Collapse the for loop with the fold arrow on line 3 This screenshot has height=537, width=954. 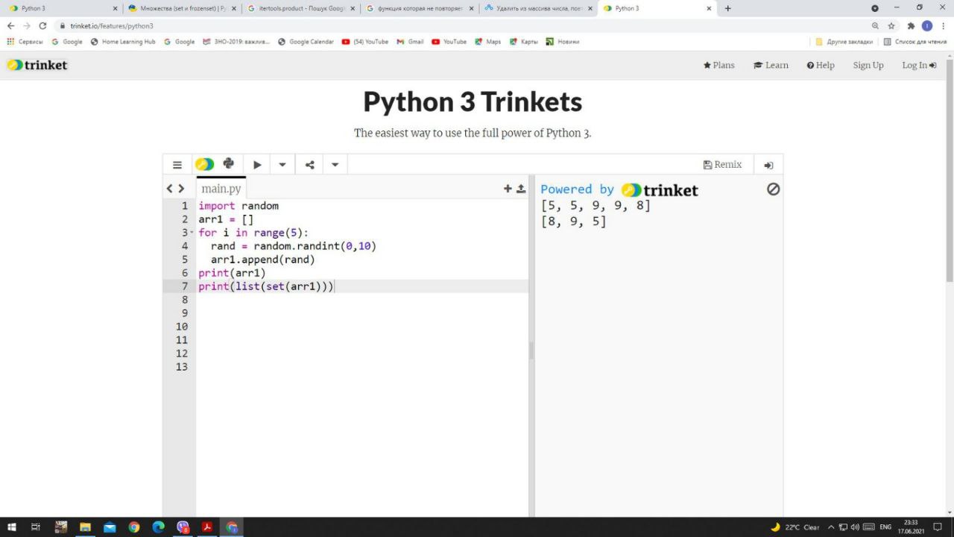(192, 233)
